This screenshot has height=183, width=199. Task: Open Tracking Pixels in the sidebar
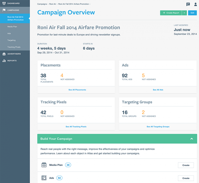pos(14,47)
